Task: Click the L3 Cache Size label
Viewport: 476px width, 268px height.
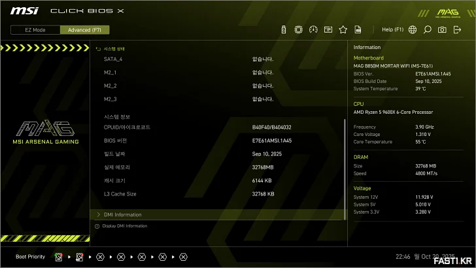Action: pyautogui.click(x=120, y=194)
